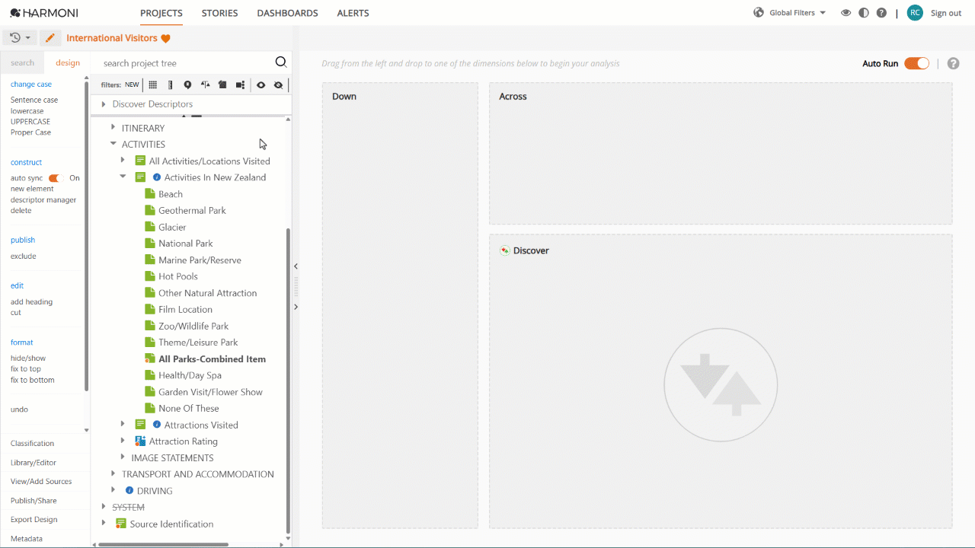Show visible items with eye filter

[x=261, y=85]
